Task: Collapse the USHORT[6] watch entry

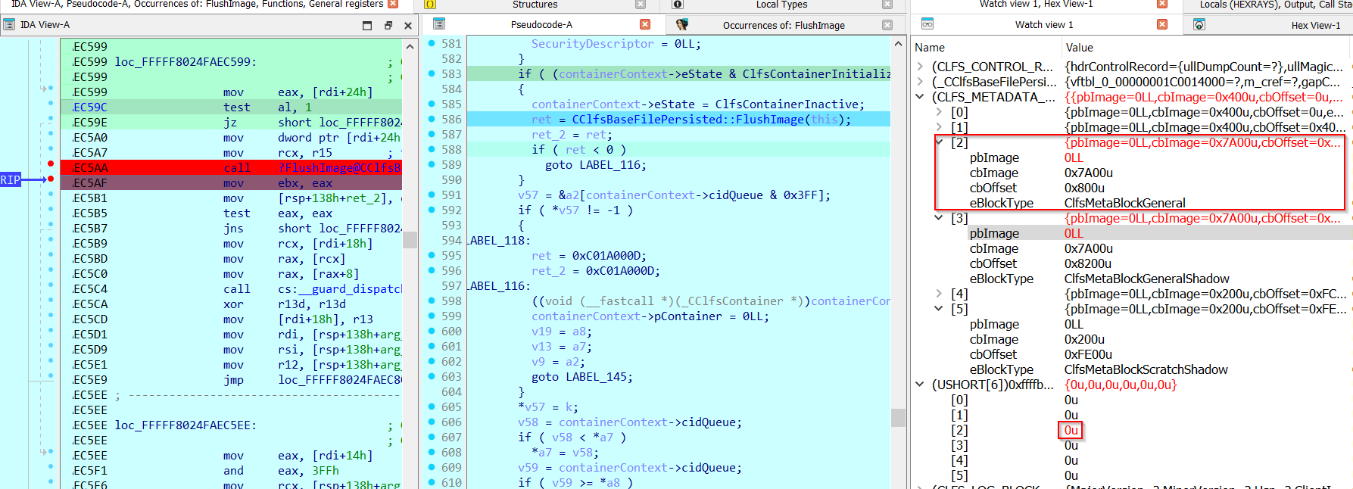Action: 920,385
